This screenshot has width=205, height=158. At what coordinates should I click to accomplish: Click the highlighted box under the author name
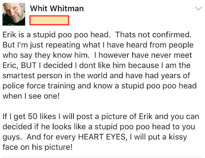tap(49, 20)
